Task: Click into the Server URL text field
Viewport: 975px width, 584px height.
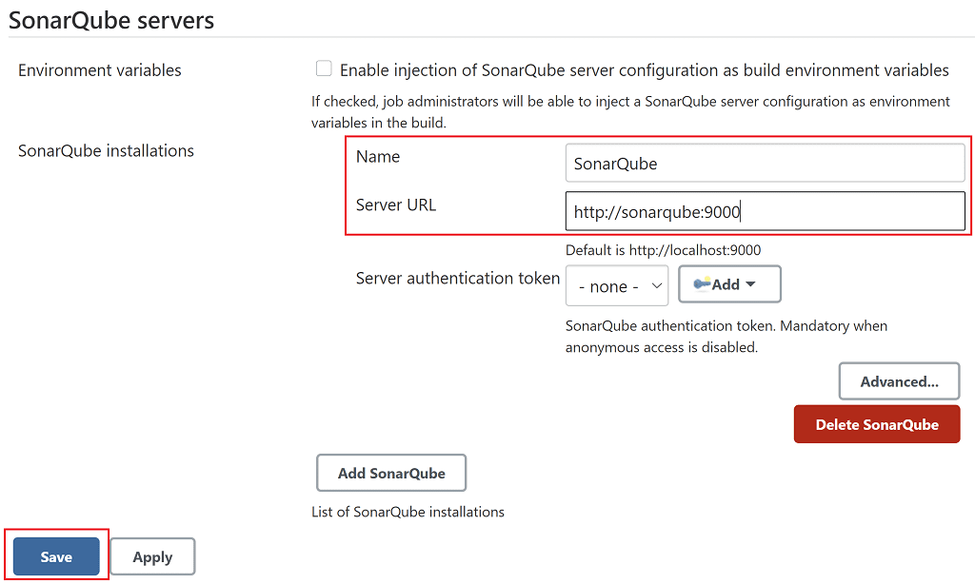Action: 765,211
